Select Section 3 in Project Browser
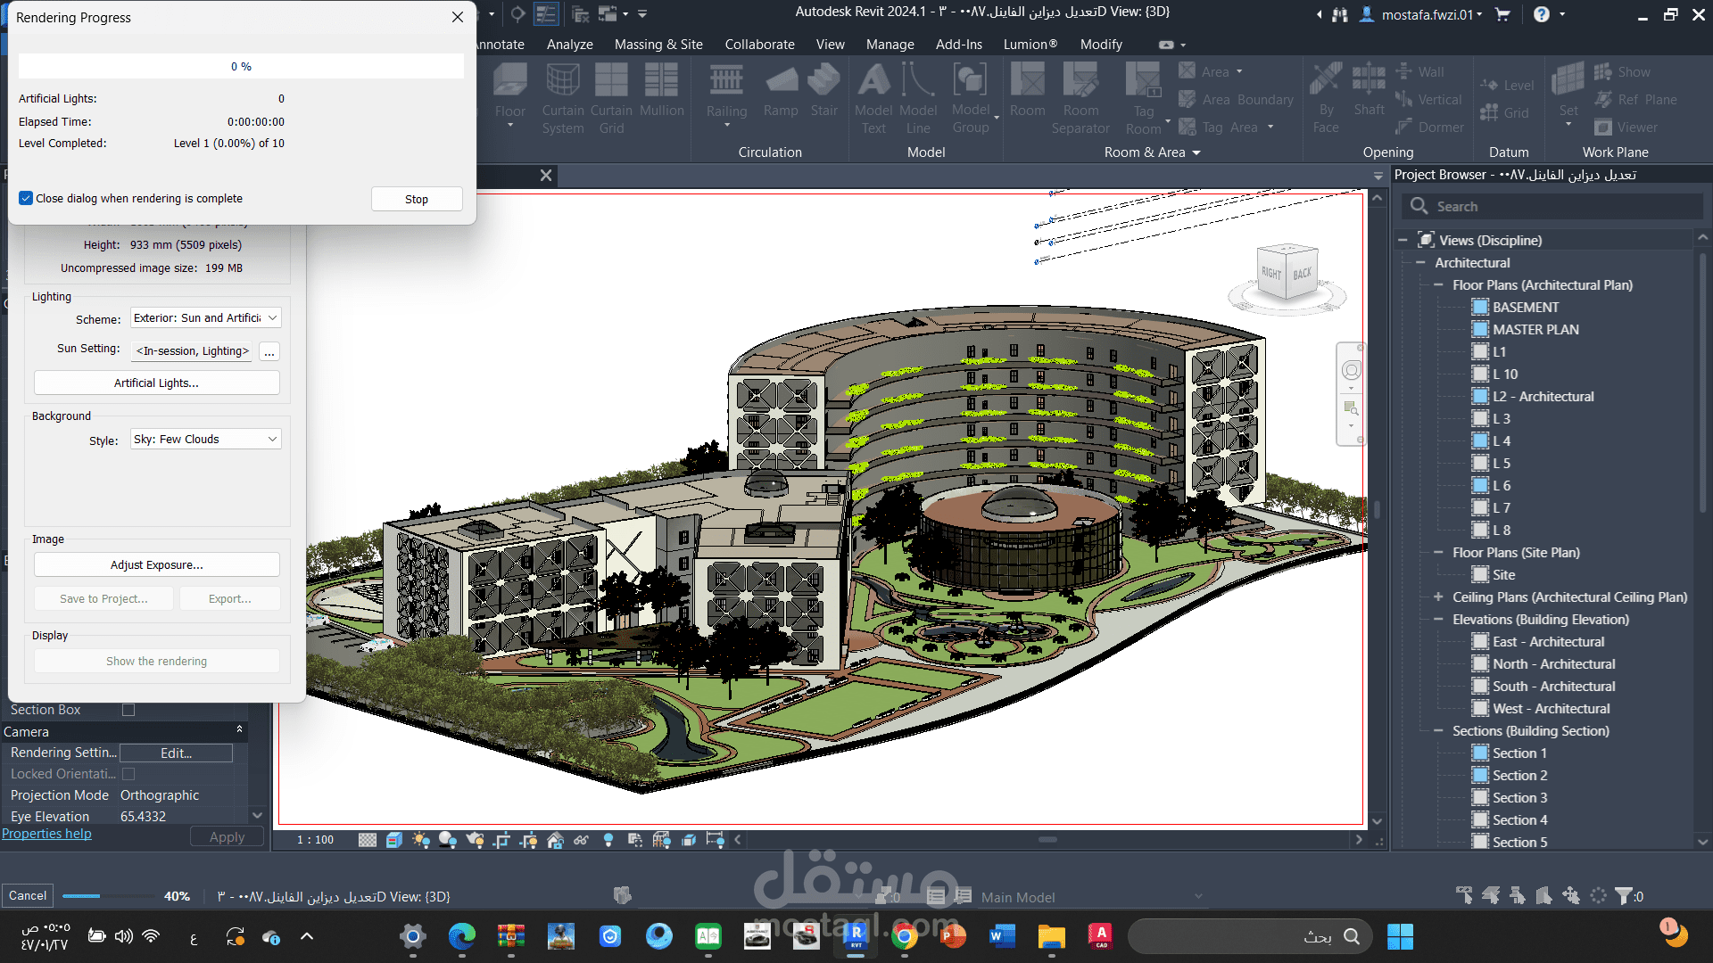Screen dimensions: 1713x963 1519,797
